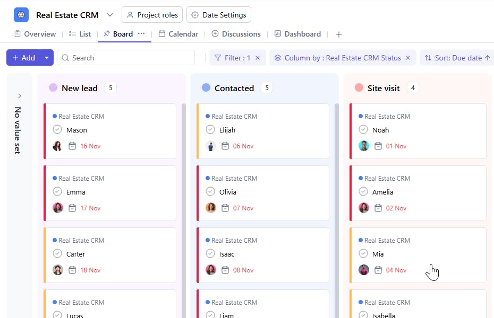Click Elijah's assignee avatar
The width and height of the screenshot is (494, 318).
[211, 146]
